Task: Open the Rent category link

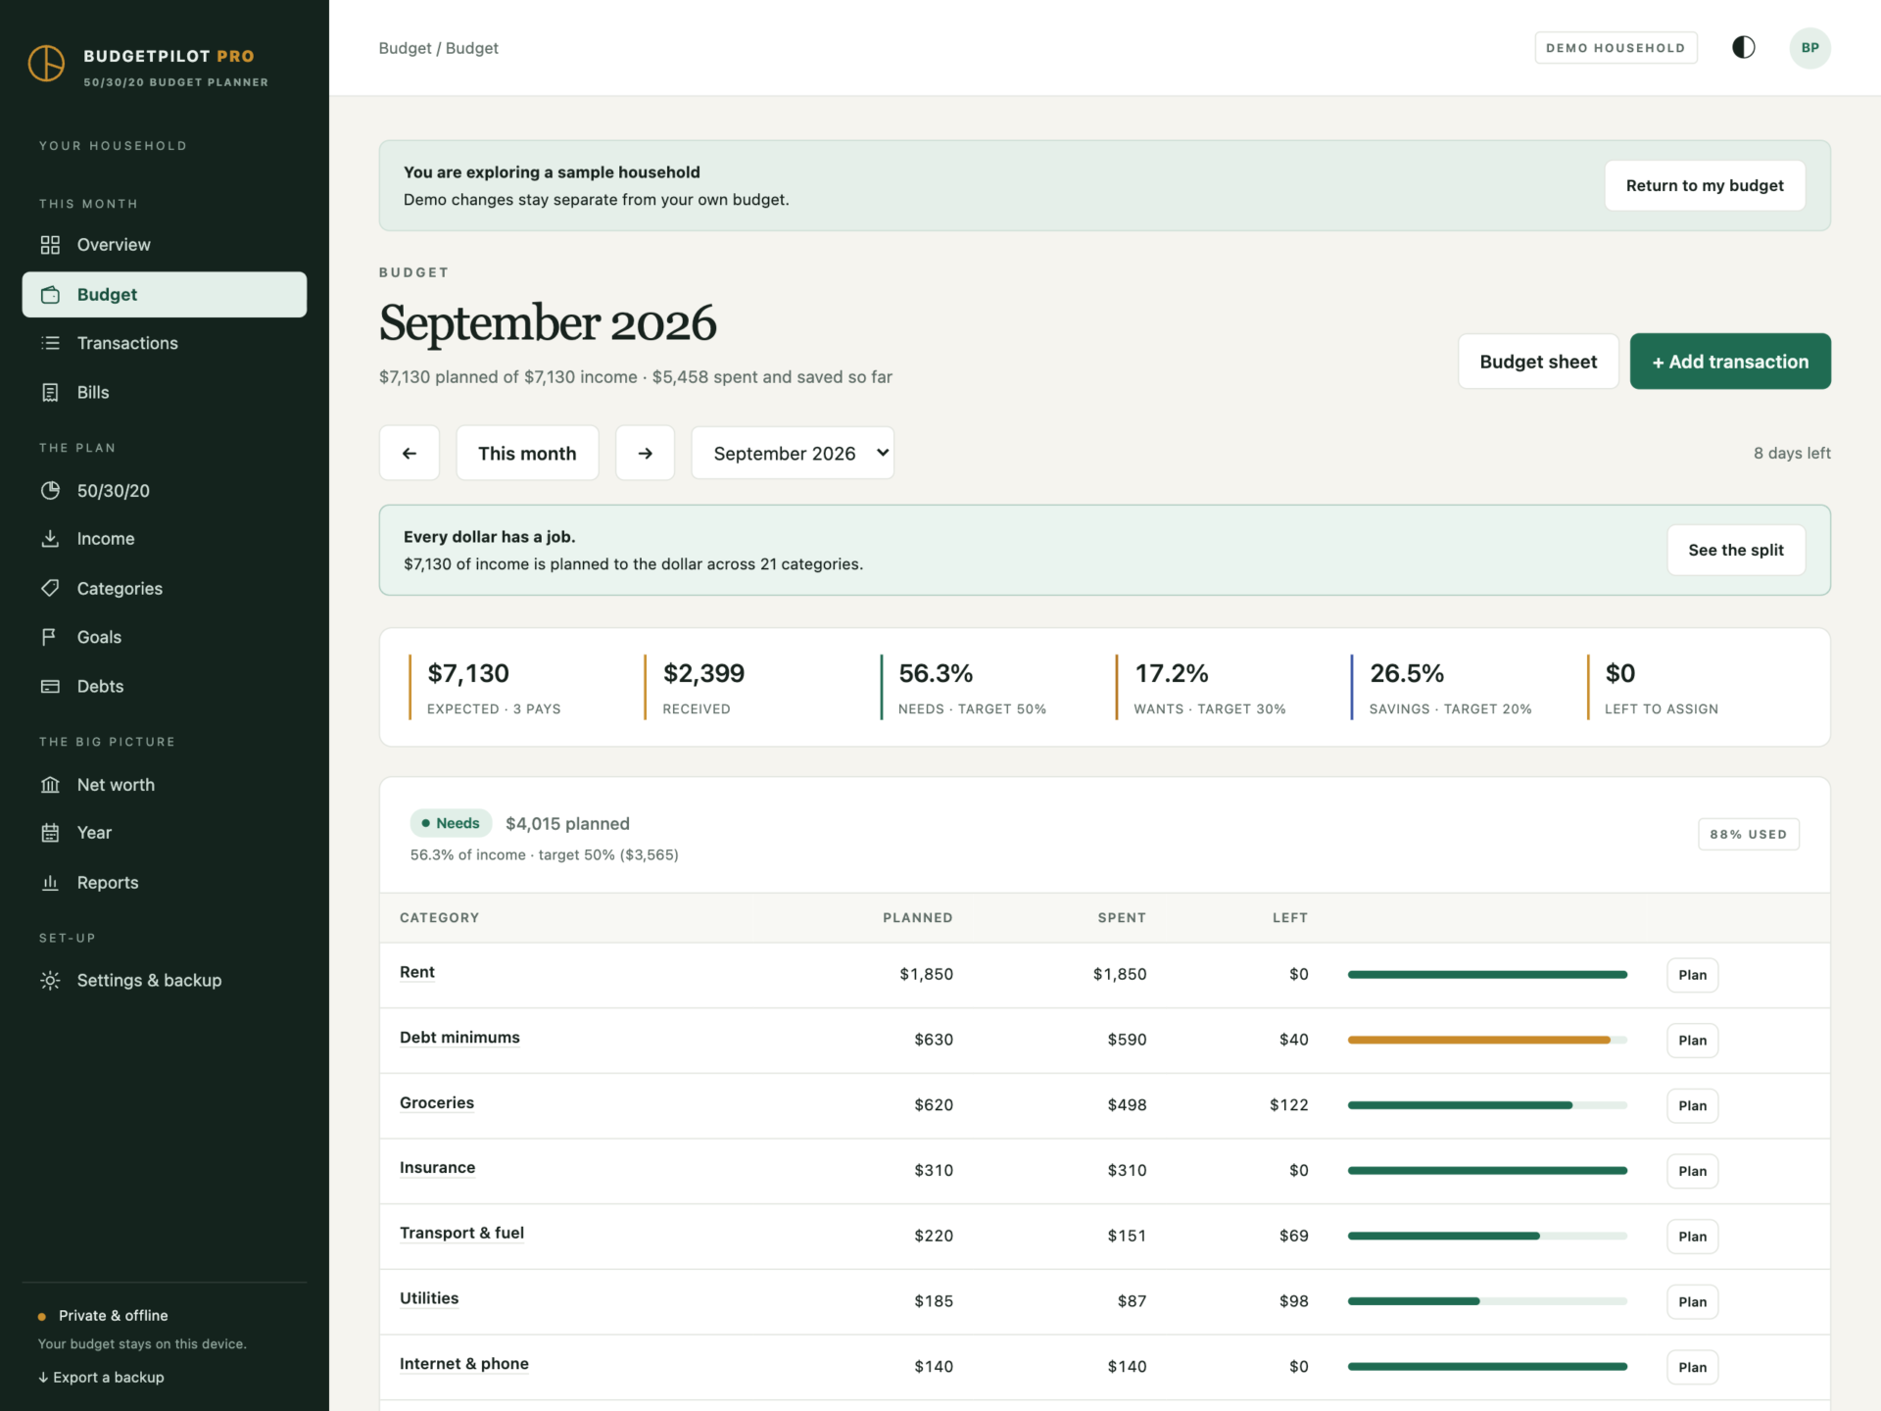Action: click(x=416, y=972)
